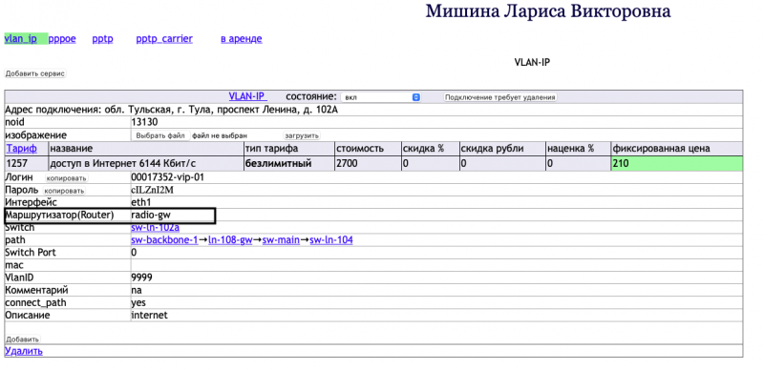Screen dimensions: 764x370
Task: Open sw-main link in path
Action: (281, 240)
